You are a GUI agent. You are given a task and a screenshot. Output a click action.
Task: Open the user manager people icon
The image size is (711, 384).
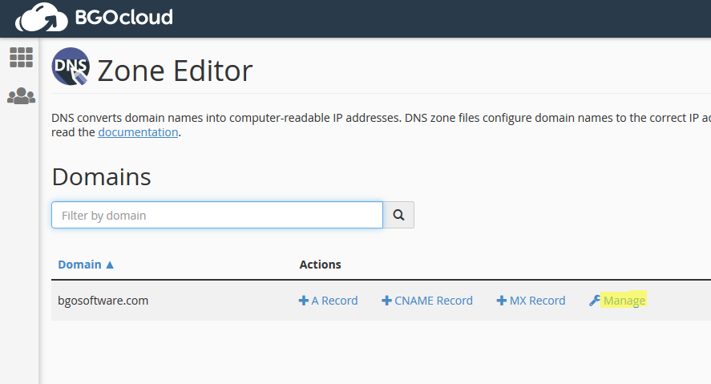point(21,96)
